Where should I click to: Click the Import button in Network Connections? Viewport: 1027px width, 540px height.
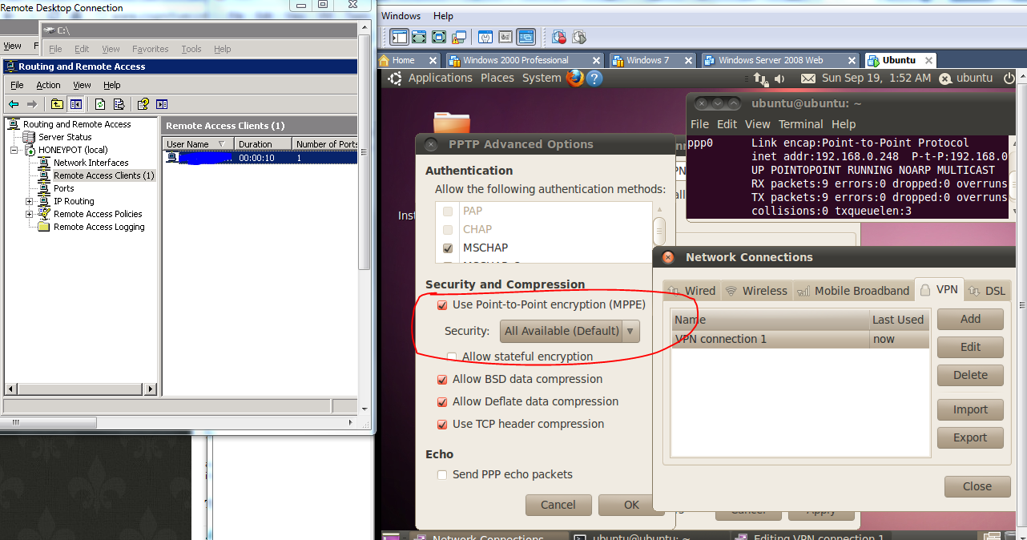tap(970, 409)
